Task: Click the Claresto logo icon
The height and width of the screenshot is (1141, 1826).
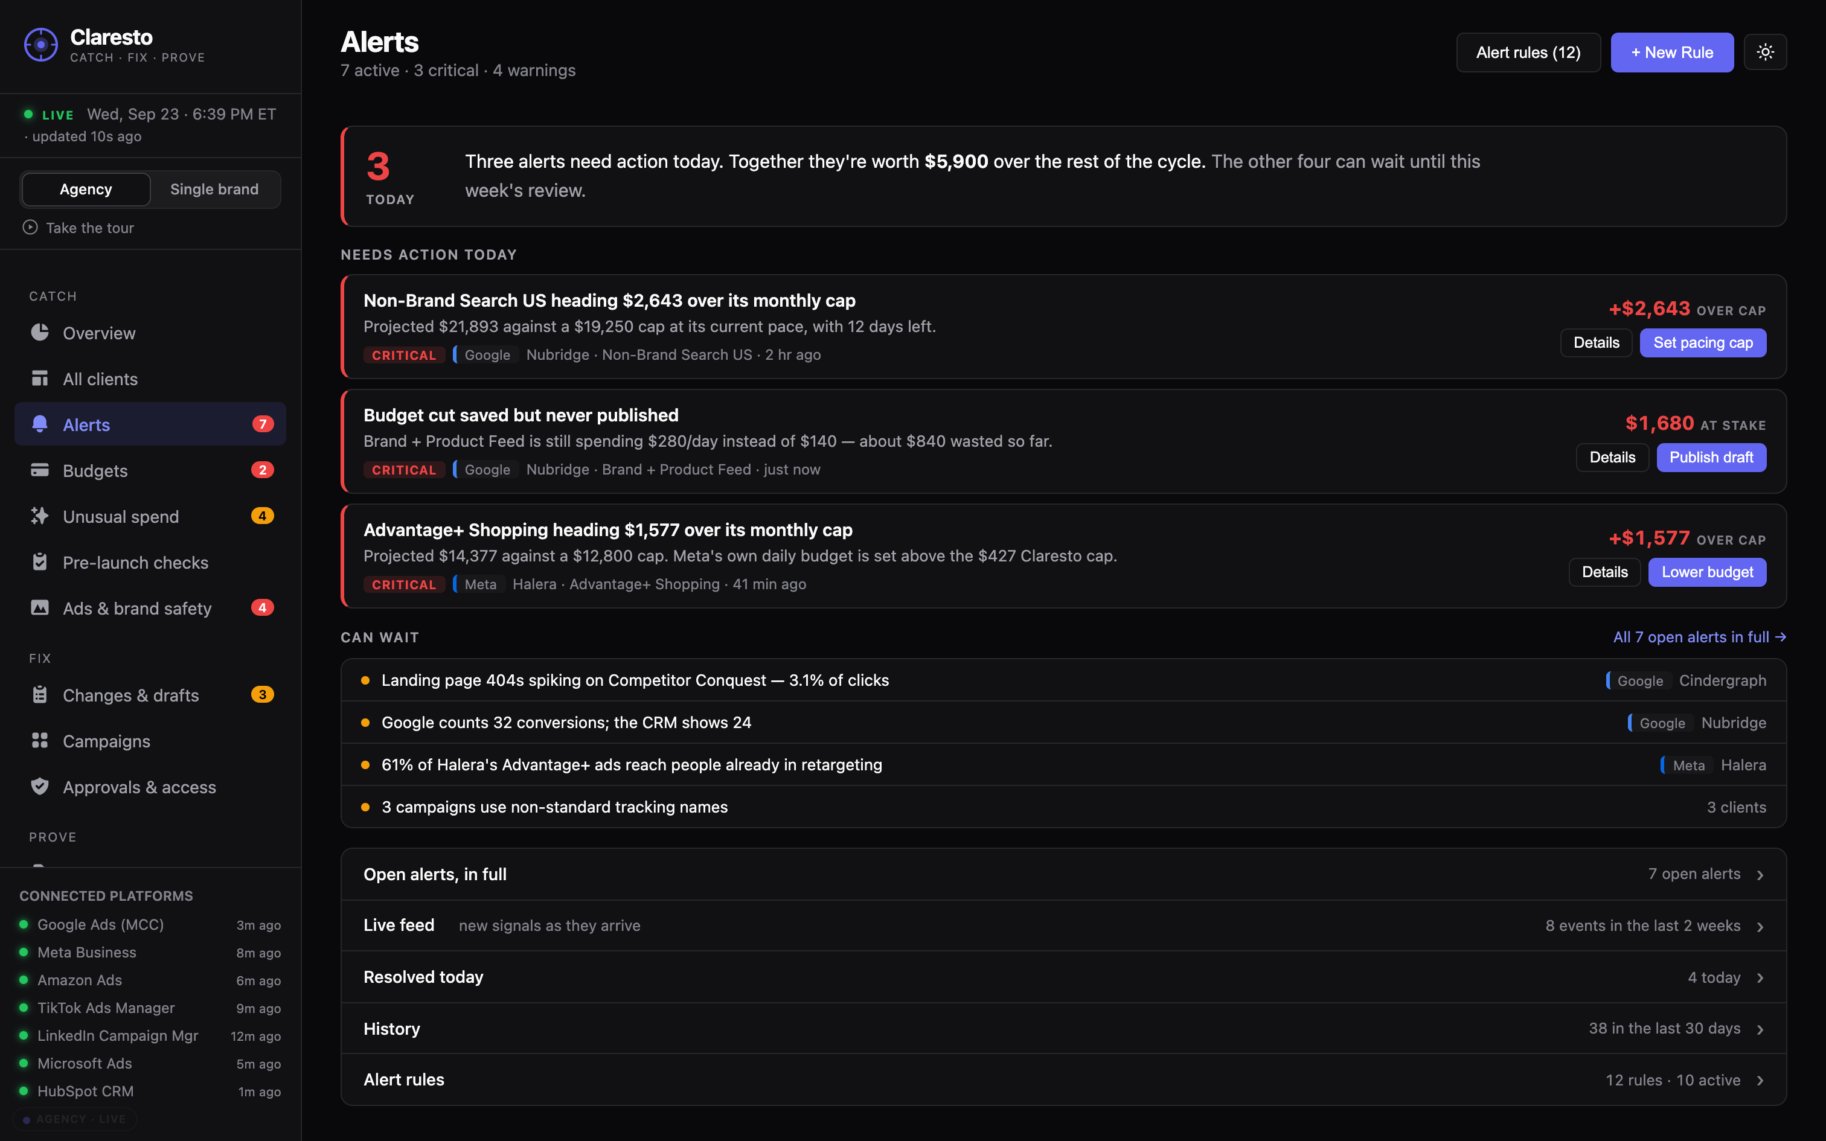Action: (40, 45)
